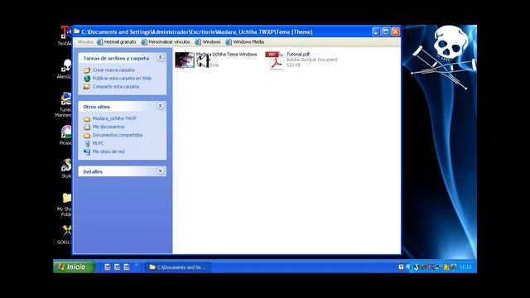Open Hotmail gratuito link in Vínculos bar
This screenshot has width=530, height=298.
[x=116, y=42]
